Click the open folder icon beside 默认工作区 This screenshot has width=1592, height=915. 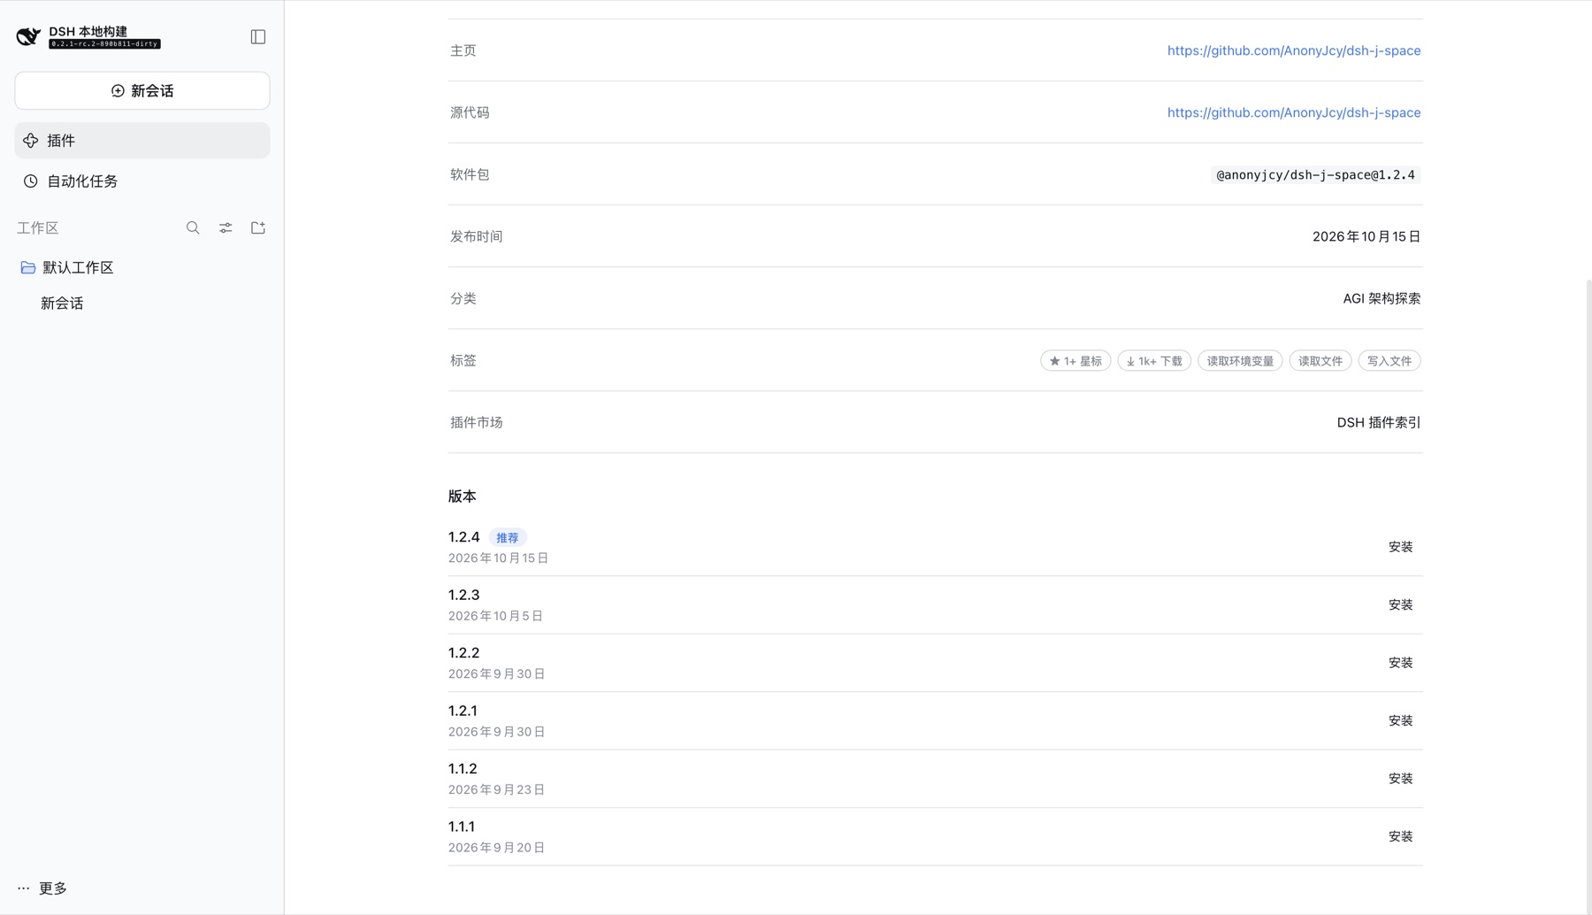pyautogui.click(x=28, y=267)
